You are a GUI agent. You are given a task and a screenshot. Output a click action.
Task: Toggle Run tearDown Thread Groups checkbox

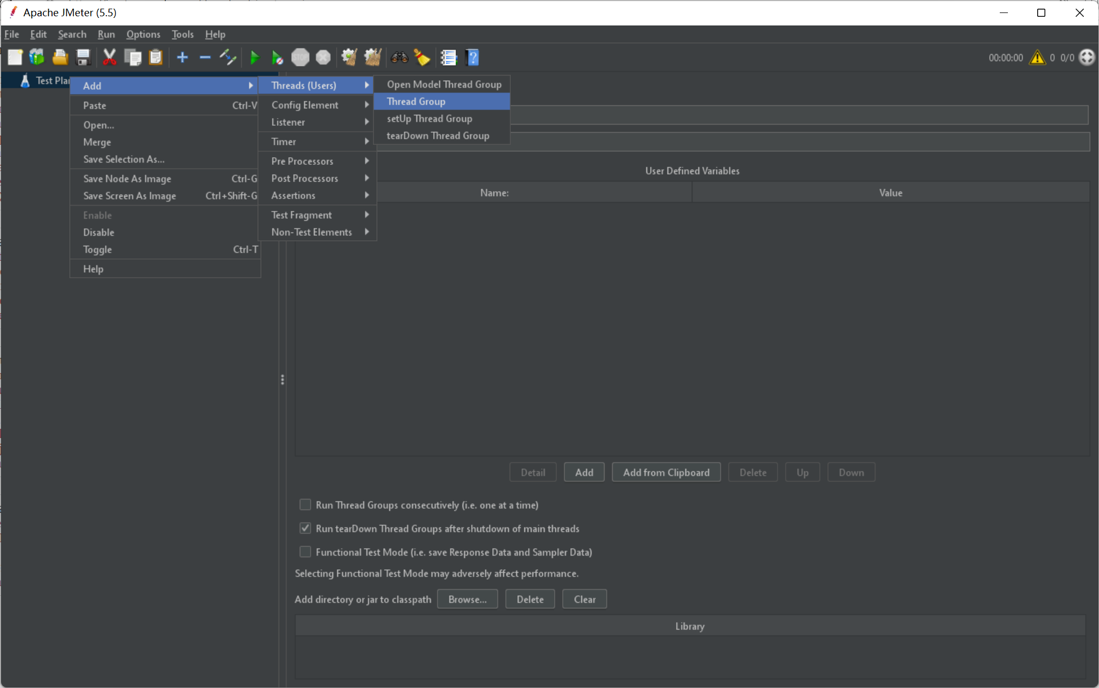click(305, 528)
